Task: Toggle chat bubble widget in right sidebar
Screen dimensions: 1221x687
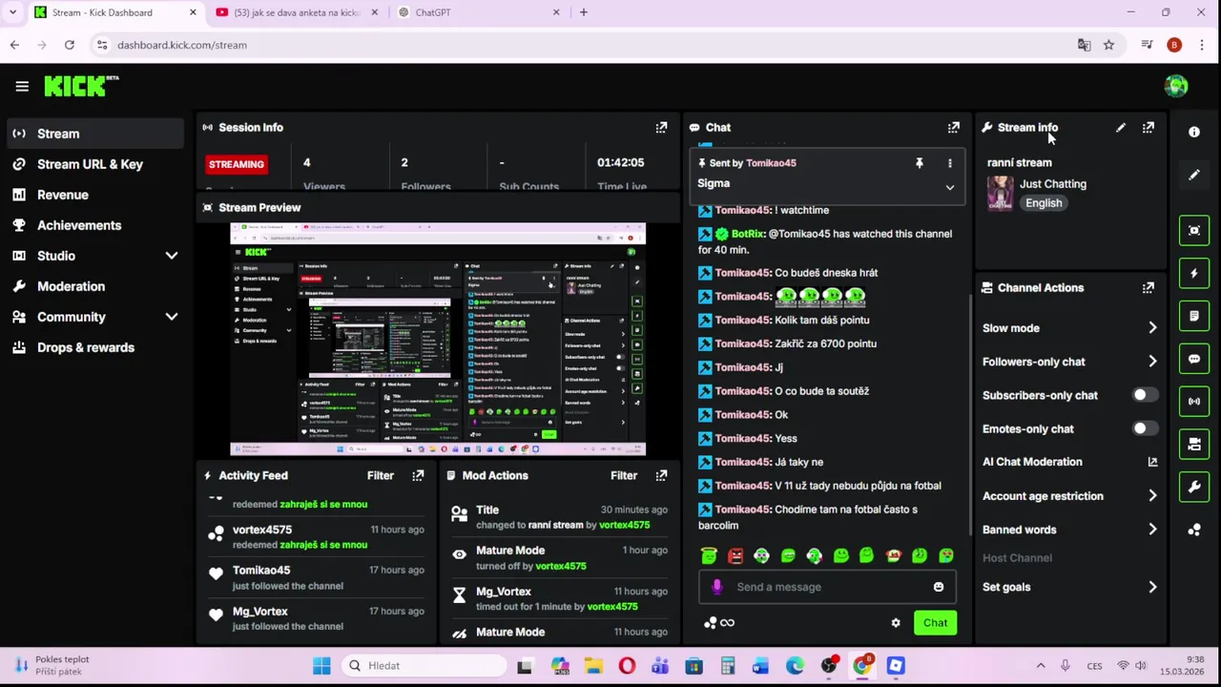Action: tap(1194, 359)
